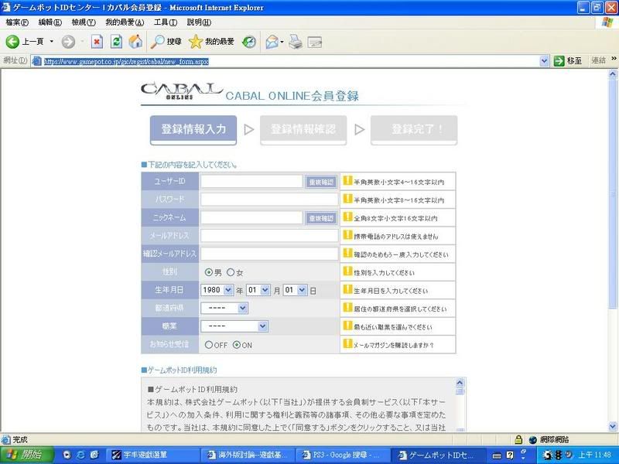This screenshot has width=619, height=464.
Task: Click the パスワード input field
Action: 269,200
